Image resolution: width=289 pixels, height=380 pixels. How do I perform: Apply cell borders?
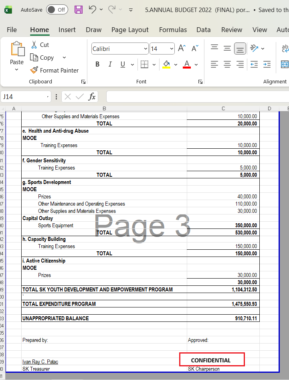coord(144,64)
